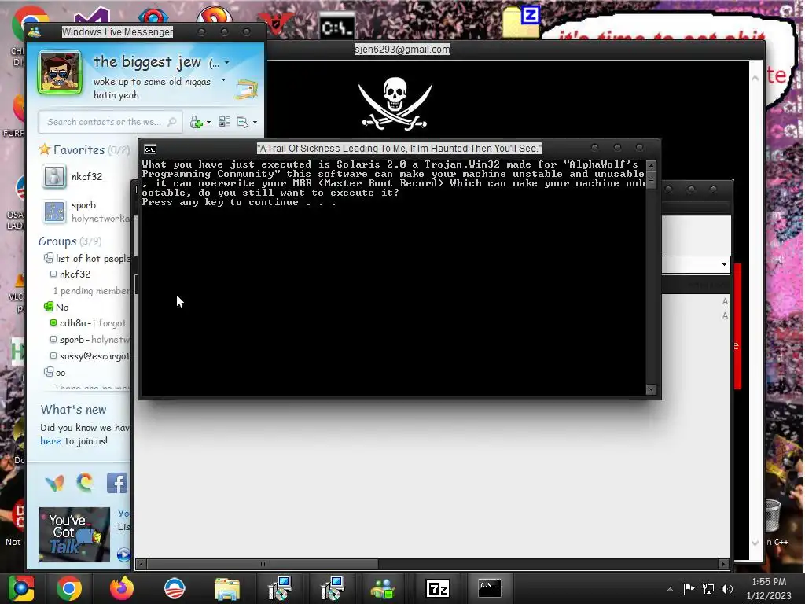Click the search magnifier icon
Viewport: 805px width, 604px height.
click(172, 122)
